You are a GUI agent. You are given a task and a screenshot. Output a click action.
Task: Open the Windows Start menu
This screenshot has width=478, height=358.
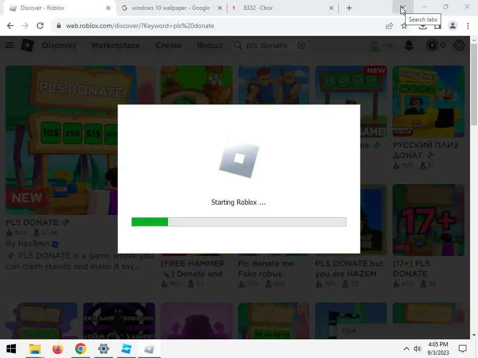click(x=11, y=349)
